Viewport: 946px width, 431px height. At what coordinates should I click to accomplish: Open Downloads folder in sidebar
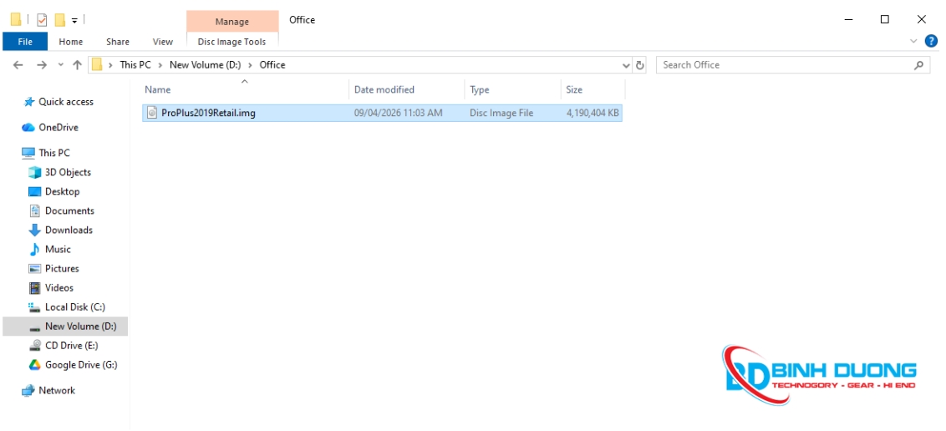(60, 230)
